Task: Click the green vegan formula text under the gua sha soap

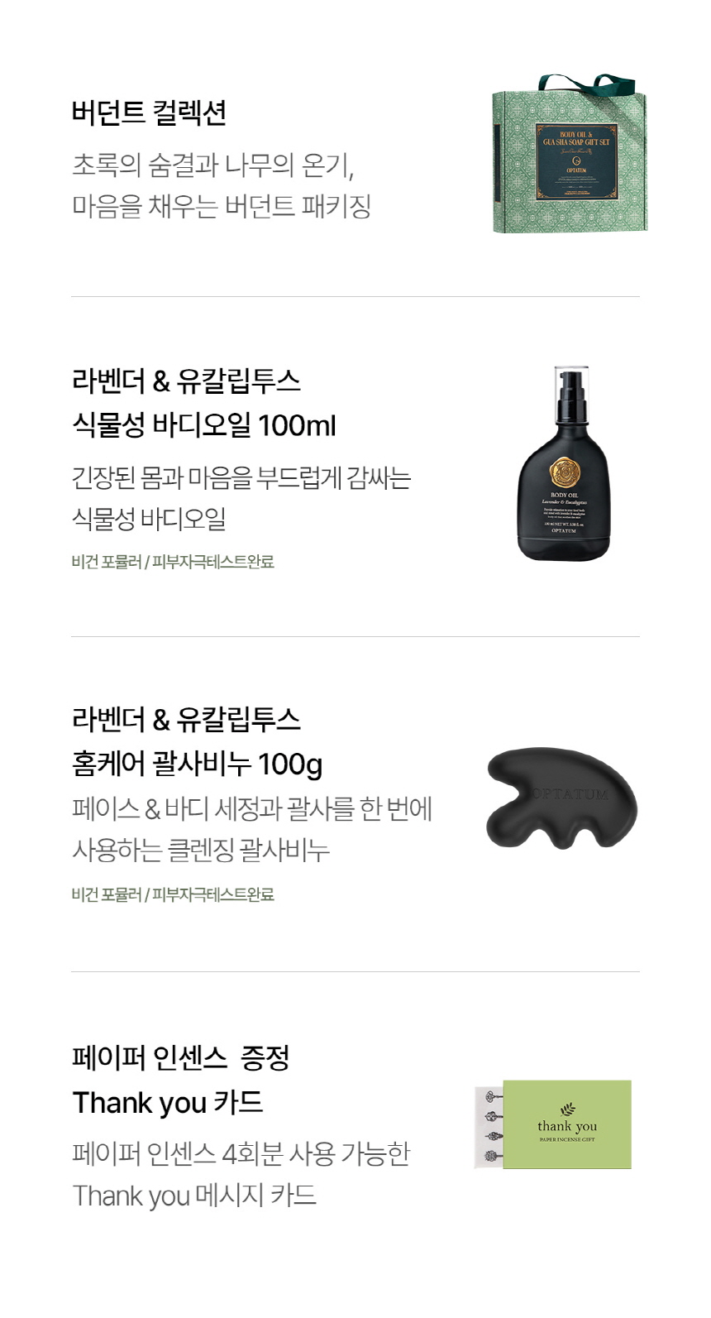Action: [172, 894]
